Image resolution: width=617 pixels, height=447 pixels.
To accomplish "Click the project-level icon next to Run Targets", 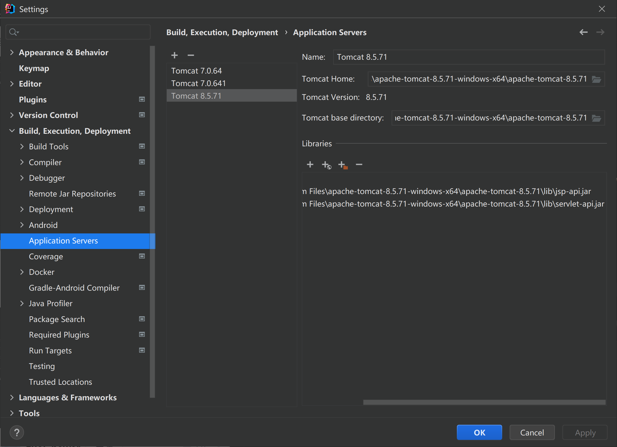I will tap(142, 350).
